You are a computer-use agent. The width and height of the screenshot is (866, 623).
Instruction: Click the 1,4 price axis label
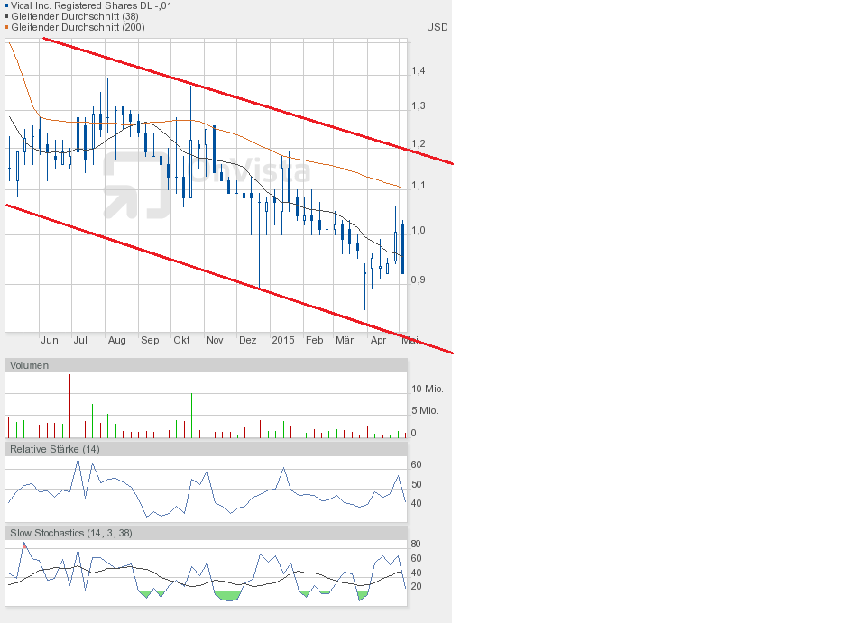(419, 70)
